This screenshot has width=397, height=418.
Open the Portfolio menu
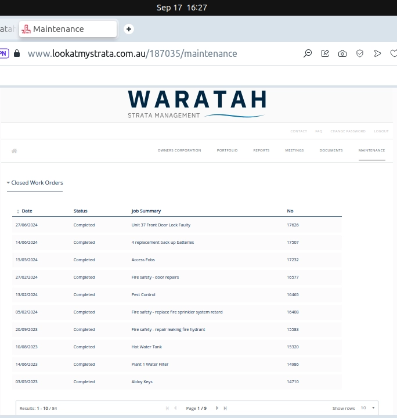pos(227,150)
